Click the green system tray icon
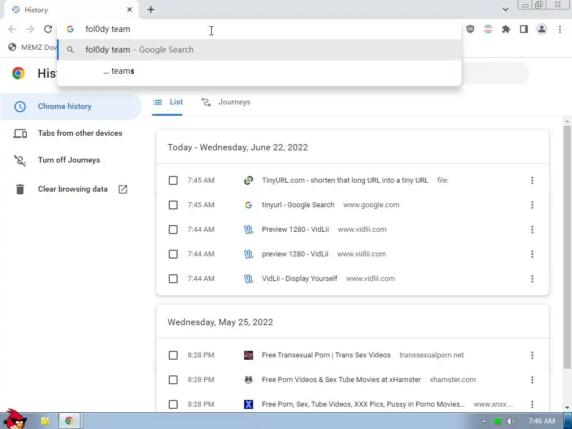This screenshot has height=429, width=572. [498, 421]
